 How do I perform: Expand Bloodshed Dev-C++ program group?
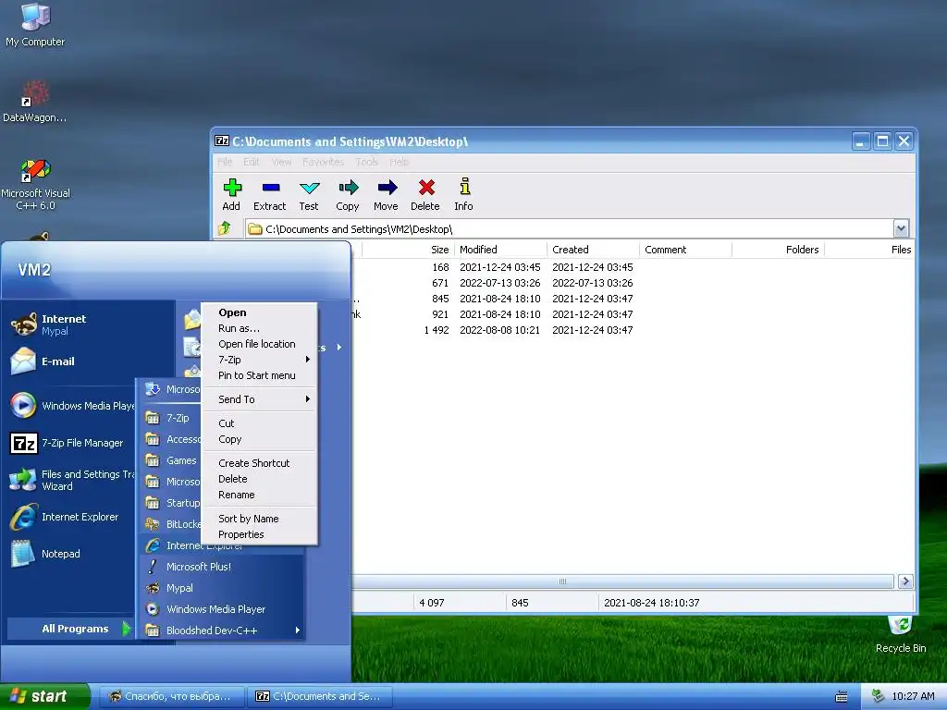[220, 630]
